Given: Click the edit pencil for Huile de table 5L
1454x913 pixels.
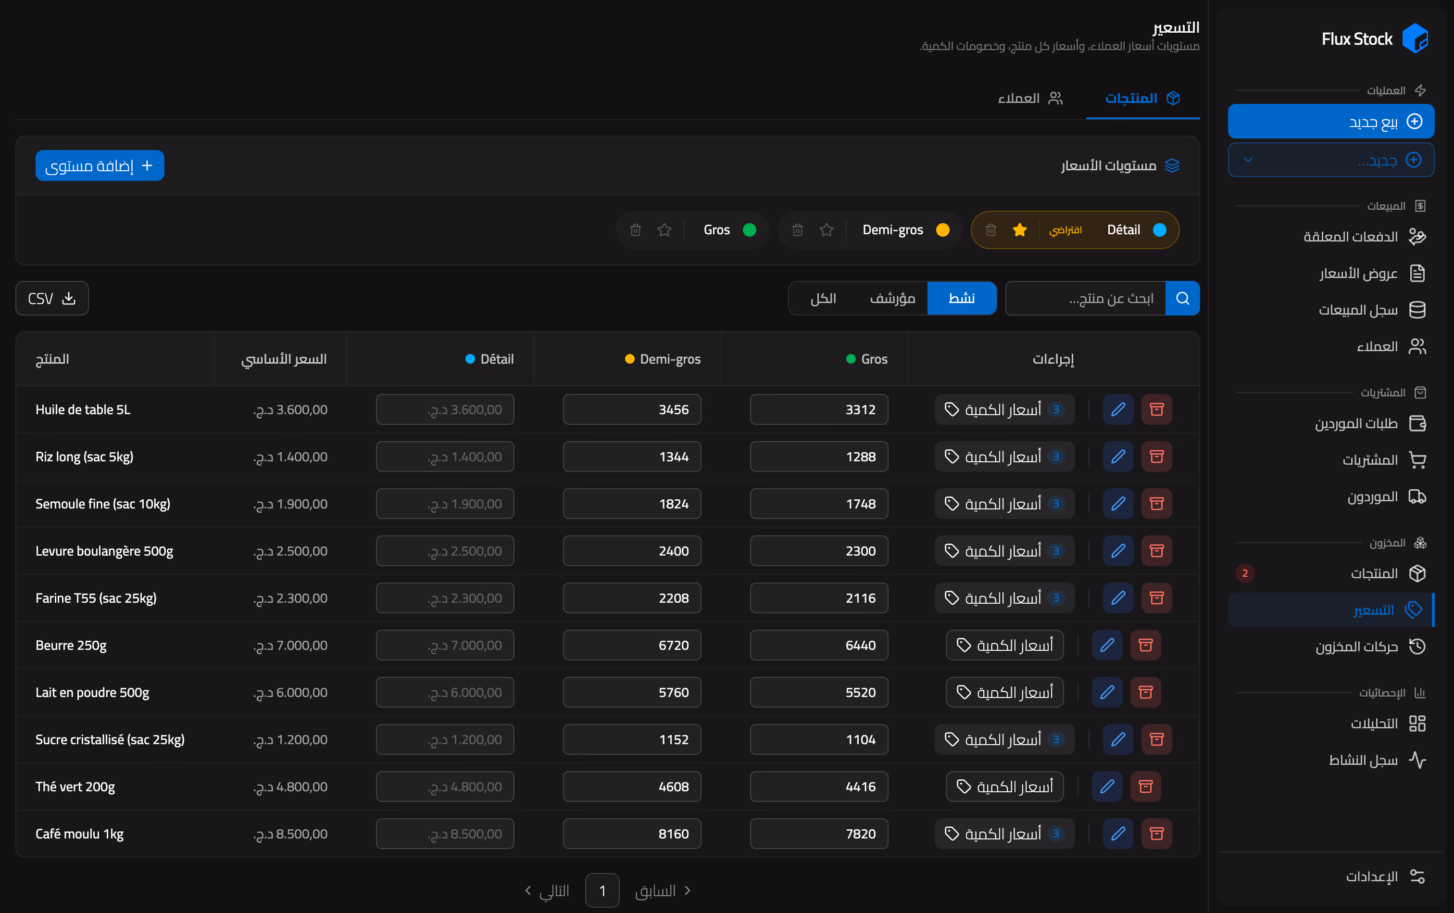Looking at the screenshot, I should point(1118,409).
